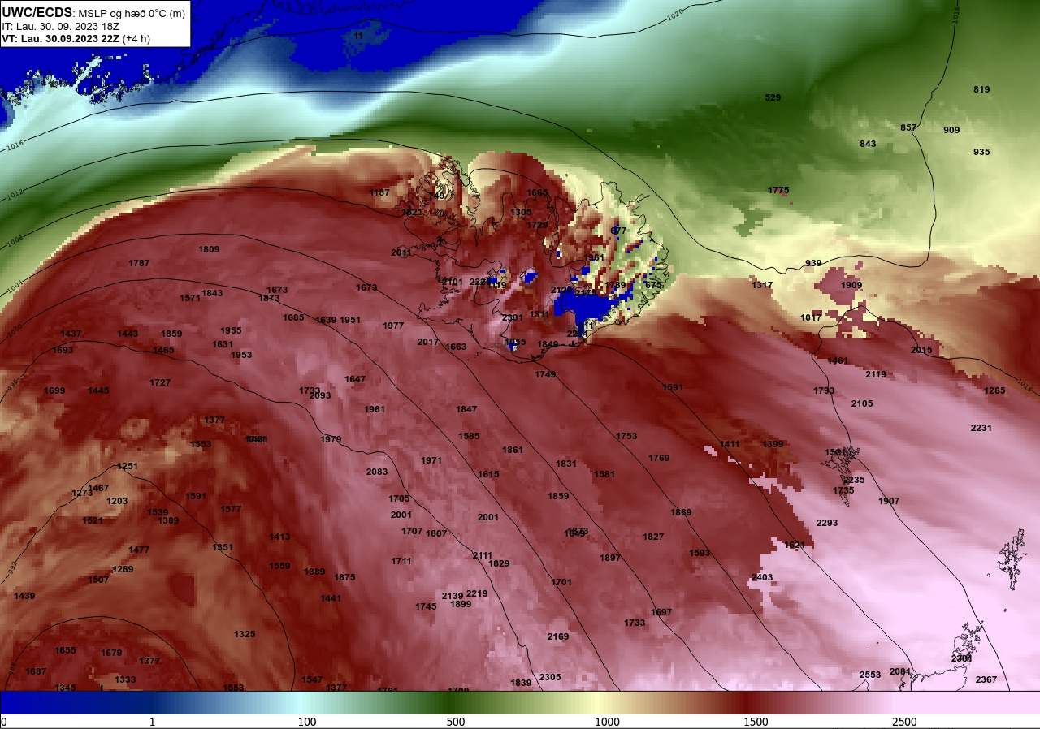Click the map value 1411
Image resolution: width=1040 pixels, height=729 pixels.
pos(730,444)
